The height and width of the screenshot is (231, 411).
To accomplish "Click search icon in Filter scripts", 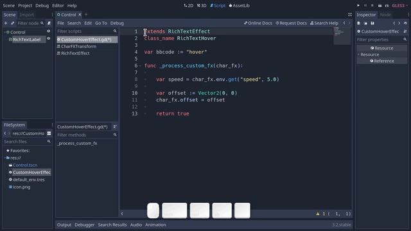I will 115,31.
